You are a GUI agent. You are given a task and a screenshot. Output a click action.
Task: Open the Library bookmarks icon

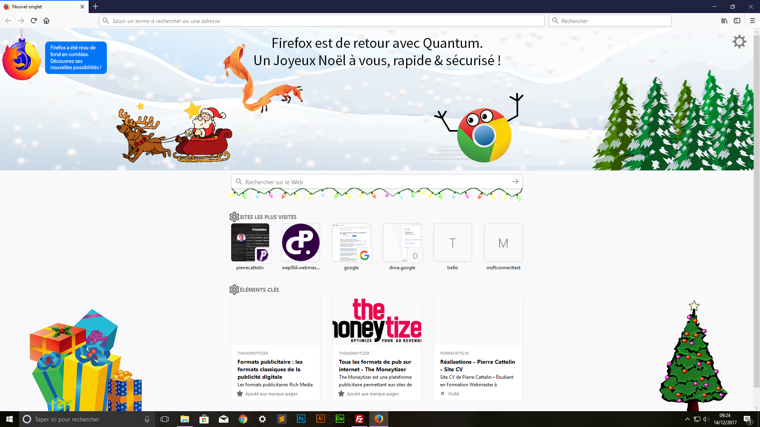tap(724, 21)
